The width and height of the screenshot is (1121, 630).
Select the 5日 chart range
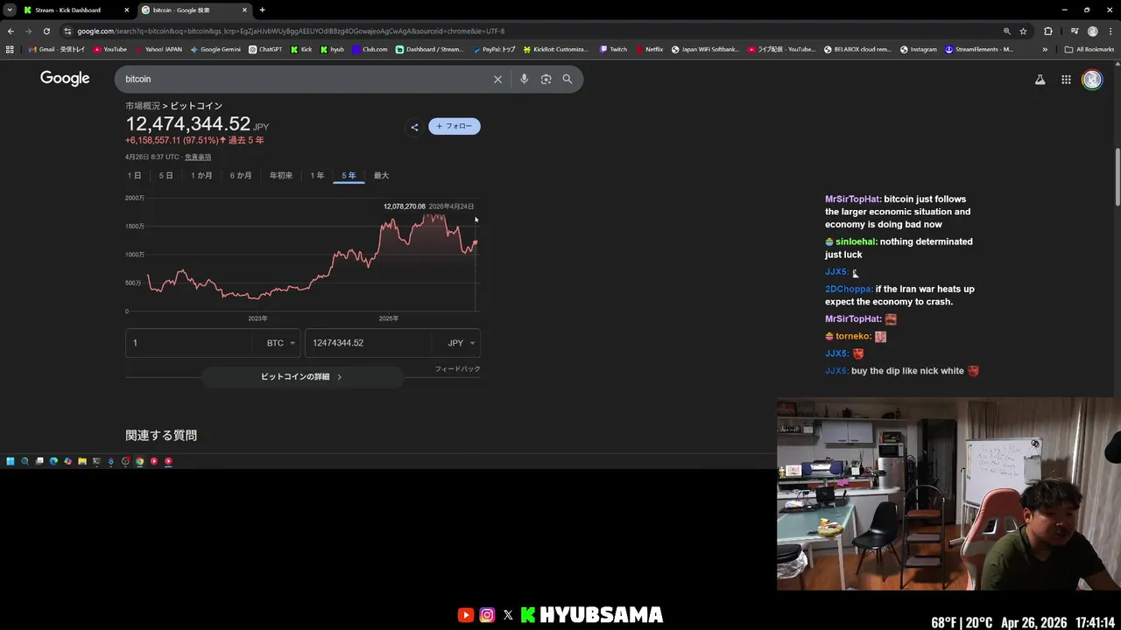[166, 176]
